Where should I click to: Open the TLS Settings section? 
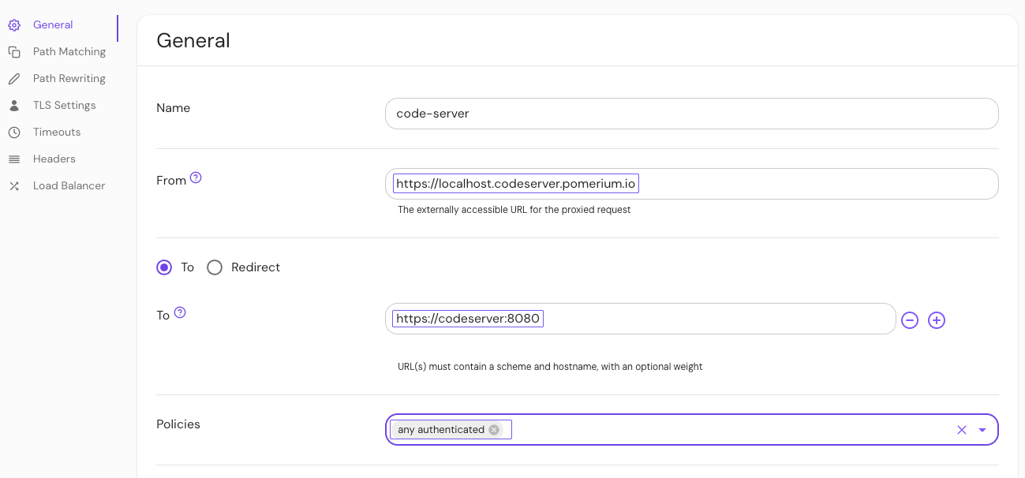click(x=59, y=106)
